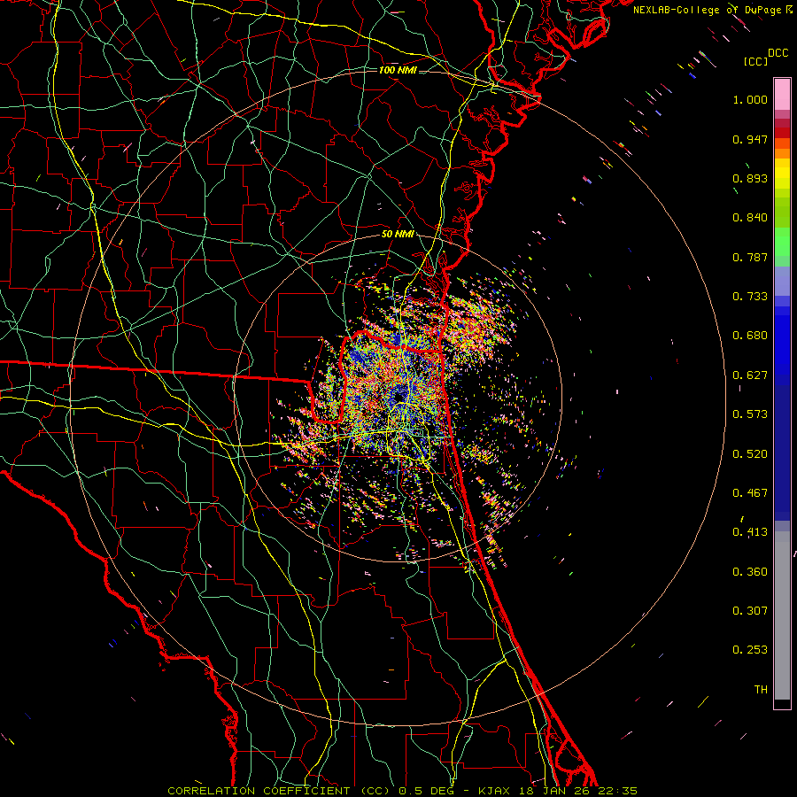Select the 0.360 scale label
The height and width of the screenshot is (797, 797).
pos(750,572)
